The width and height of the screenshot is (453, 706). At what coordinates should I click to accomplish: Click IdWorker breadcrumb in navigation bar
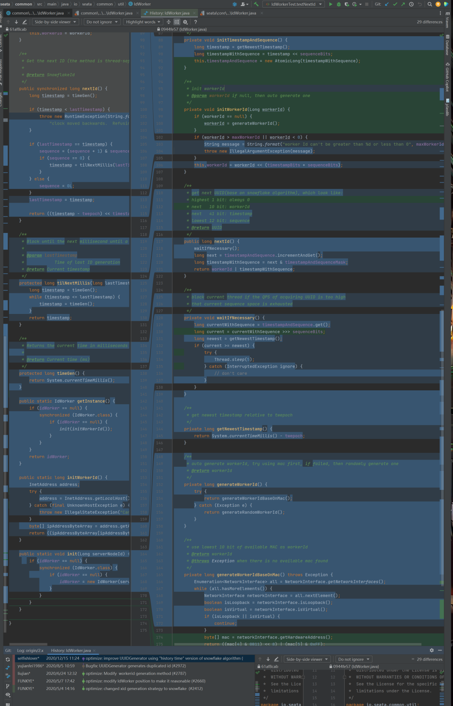coord(139,4)
